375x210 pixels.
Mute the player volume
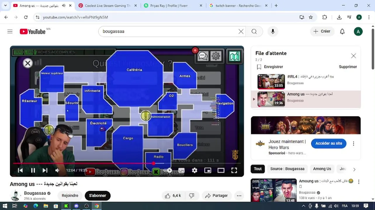58,170
